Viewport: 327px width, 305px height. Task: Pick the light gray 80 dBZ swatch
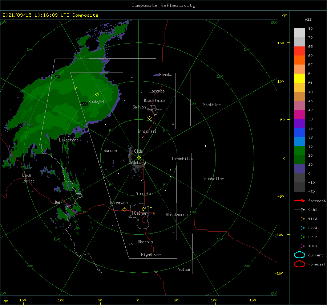[299, 33]
